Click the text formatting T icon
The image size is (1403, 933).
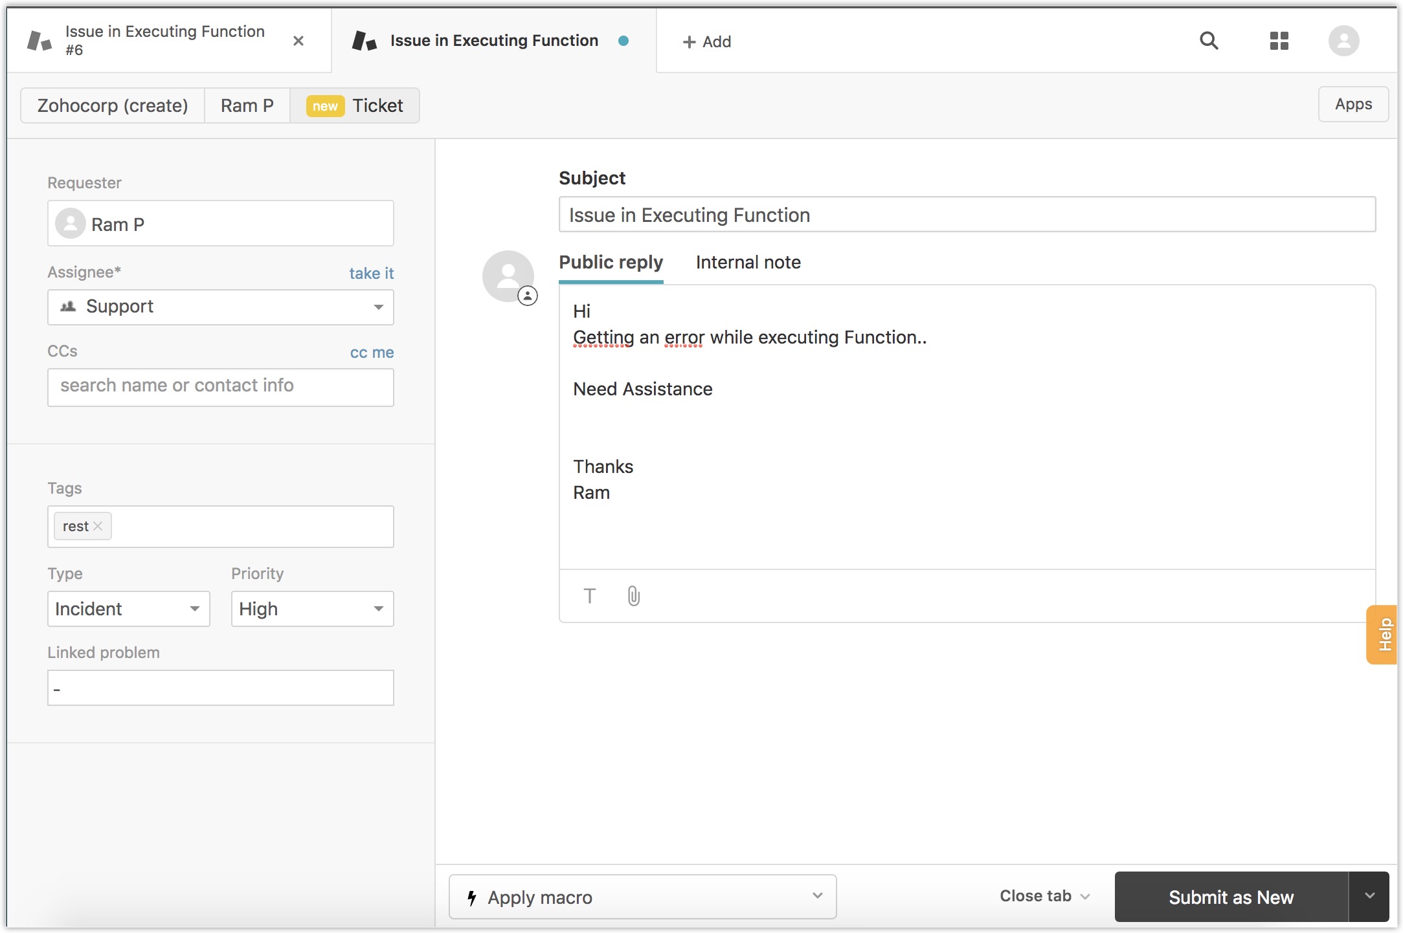[x=589, y=595]
